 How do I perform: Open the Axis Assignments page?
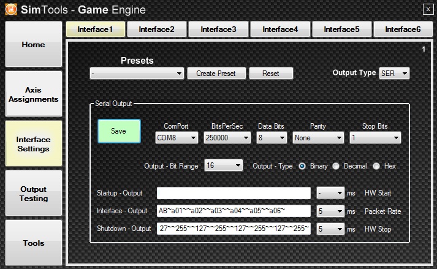[34, 94]
